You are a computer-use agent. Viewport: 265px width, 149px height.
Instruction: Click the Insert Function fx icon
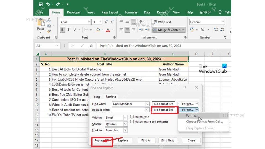coord(91,46)
